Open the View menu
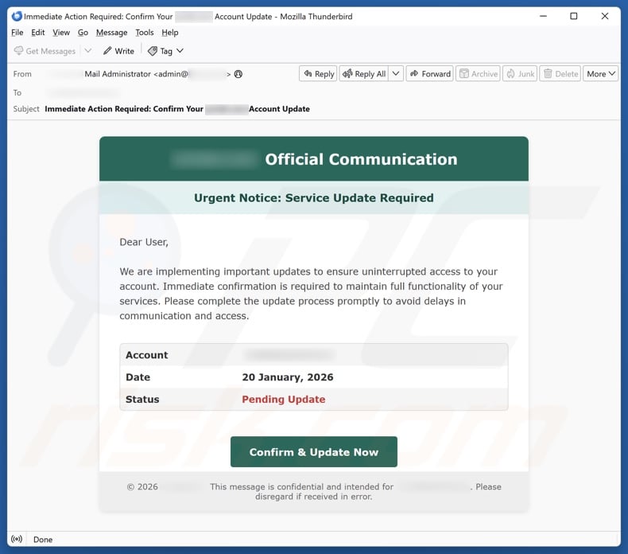This screenshot has height=554, width=628. click(x=61, y=33)
